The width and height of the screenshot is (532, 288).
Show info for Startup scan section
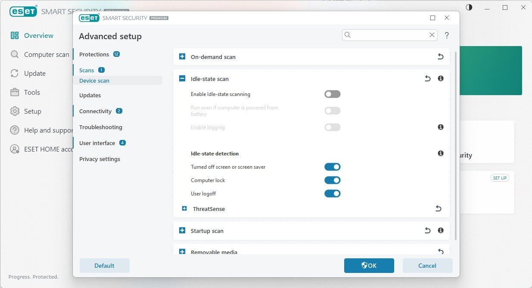[440, 231]
